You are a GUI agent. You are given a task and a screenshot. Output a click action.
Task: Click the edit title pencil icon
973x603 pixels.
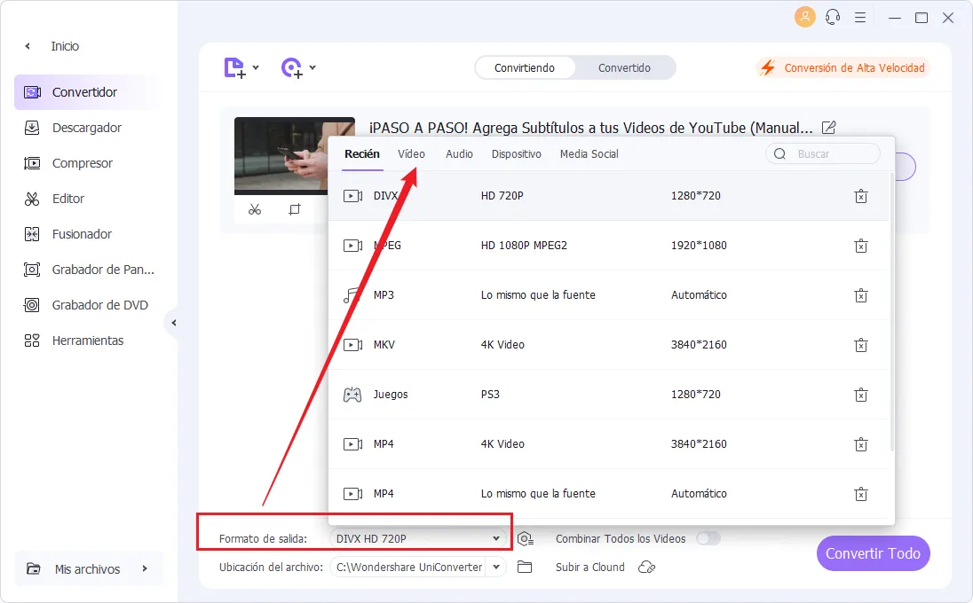[x=829, y=128]
